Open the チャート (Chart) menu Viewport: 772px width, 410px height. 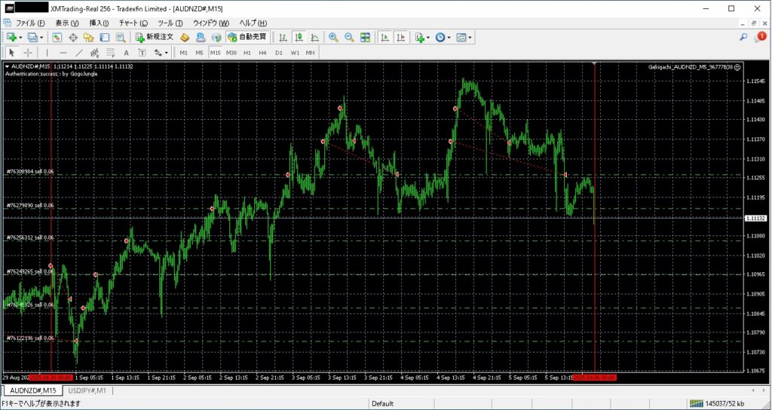click(x=133, y=23)
